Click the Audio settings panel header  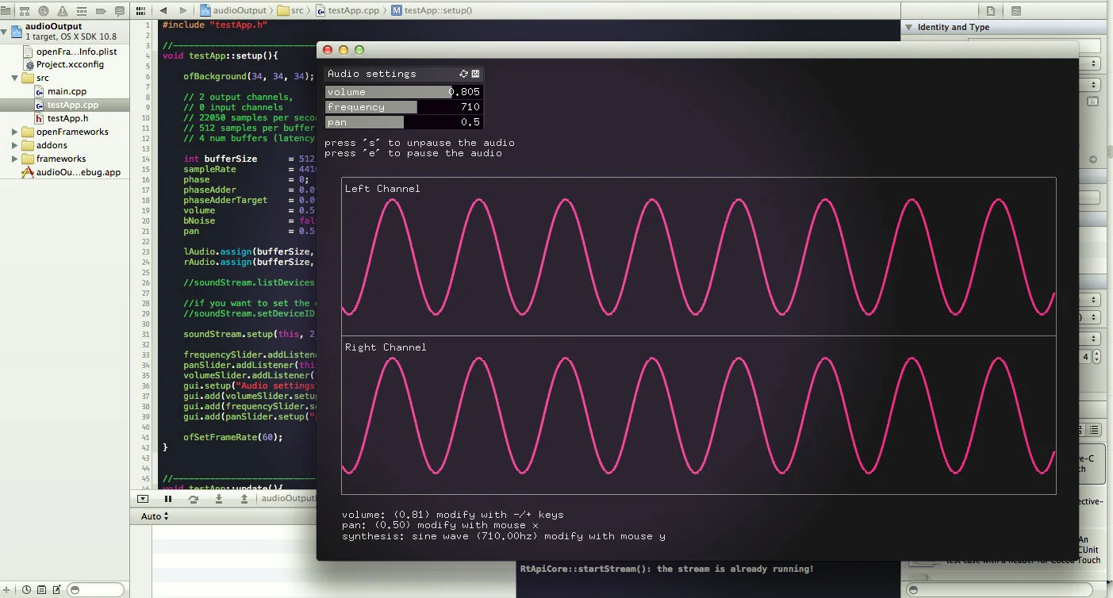click(404, 74)
